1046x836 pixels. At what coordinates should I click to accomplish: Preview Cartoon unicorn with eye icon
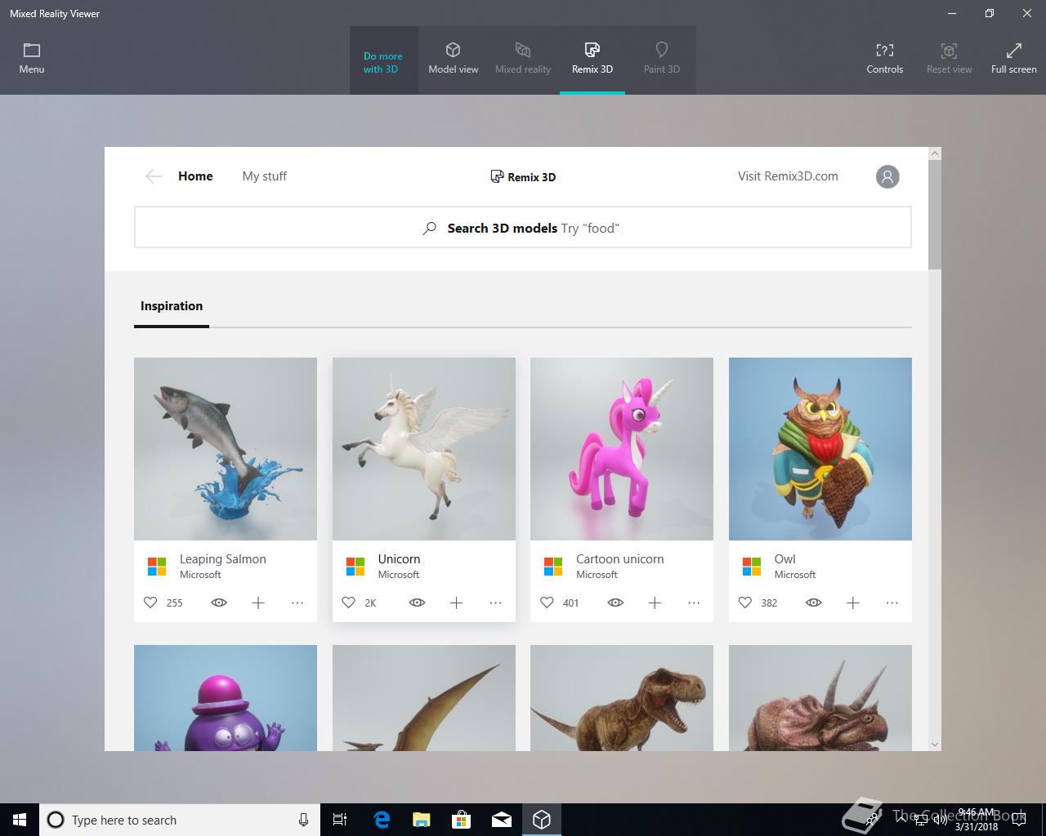[x=615, y=603]
